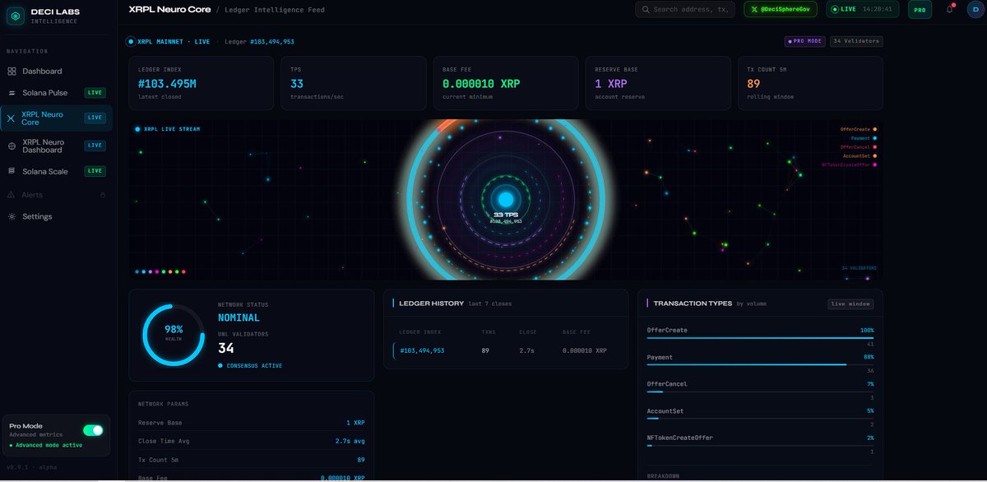Click the live window badge in Transaction Types
The width and height of the screenshot is (987, 482).
[850, 304]
